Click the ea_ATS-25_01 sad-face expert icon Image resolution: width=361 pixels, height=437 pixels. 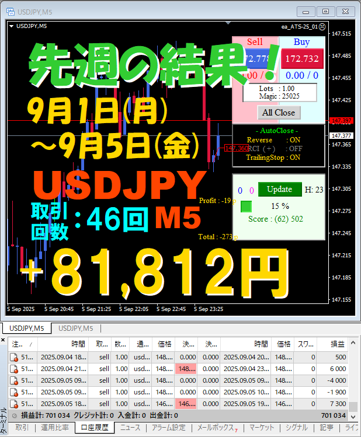pyautogui.click(x=322, y=27)
